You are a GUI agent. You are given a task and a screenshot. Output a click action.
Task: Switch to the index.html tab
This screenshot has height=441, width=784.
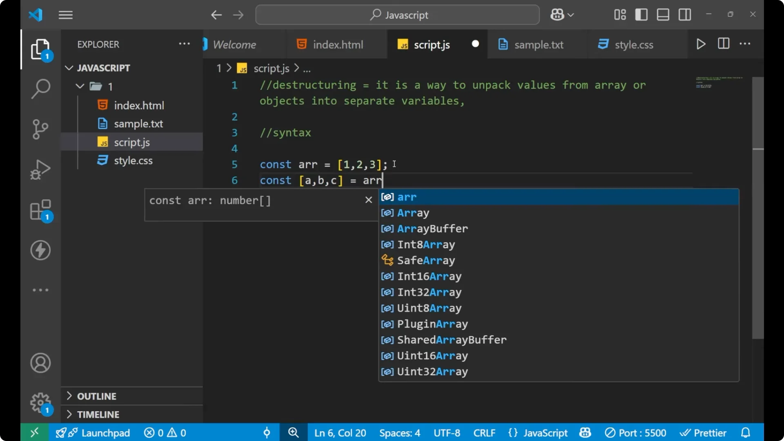click(x=338, y=45)
